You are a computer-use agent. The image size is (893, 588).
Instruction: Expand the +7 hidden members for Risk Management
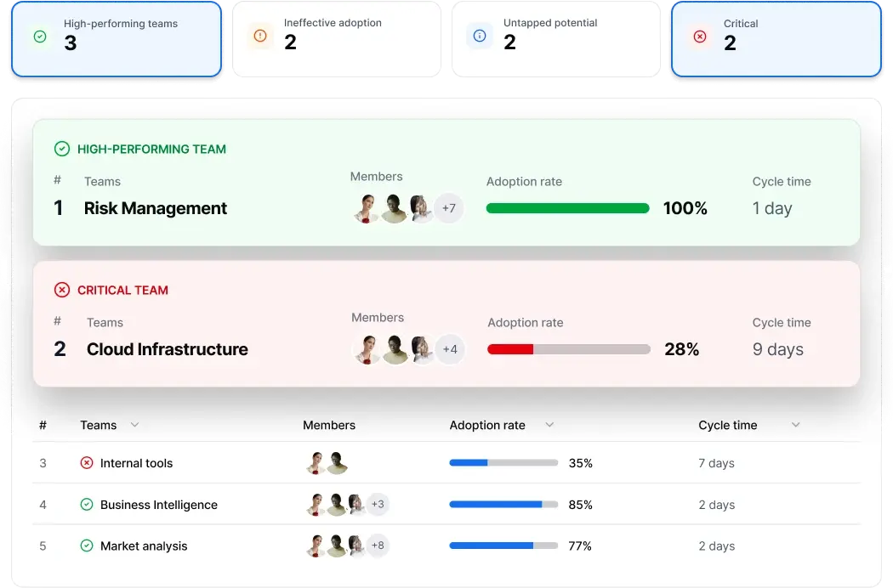449,207
